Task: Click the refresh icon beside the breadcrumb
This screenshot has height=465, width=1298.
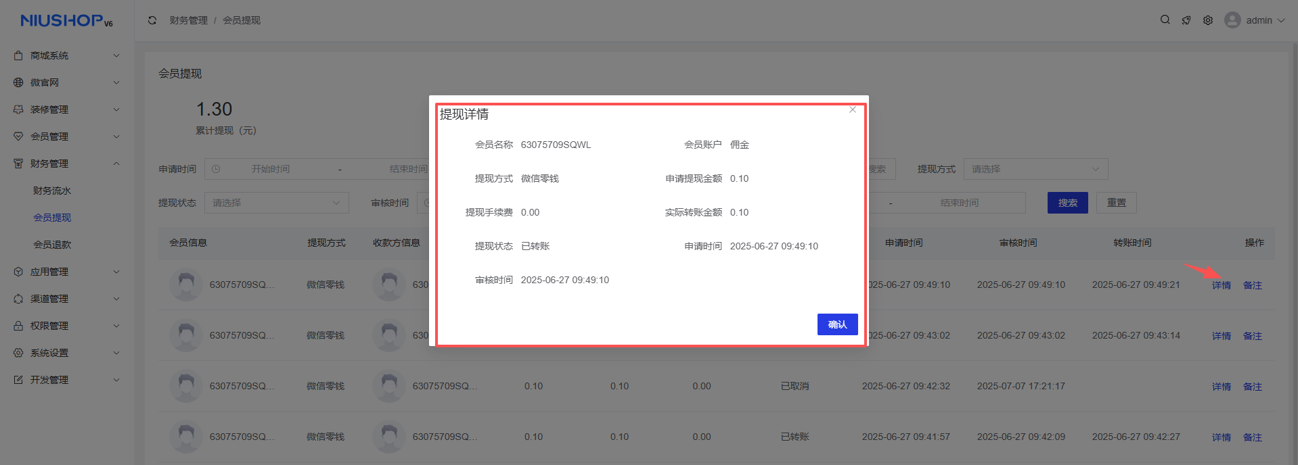Action: 152,20
